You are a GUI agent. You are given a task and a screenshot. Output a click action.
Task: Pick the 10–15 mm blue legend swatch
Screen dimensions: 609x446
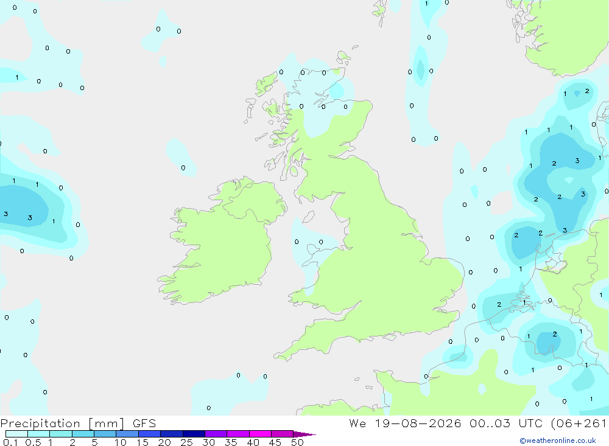click(x=127, y=434)
